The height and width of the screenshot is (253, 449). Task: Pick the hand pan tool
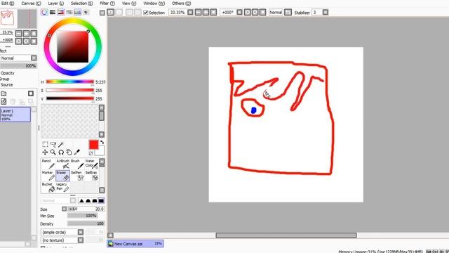69,152
